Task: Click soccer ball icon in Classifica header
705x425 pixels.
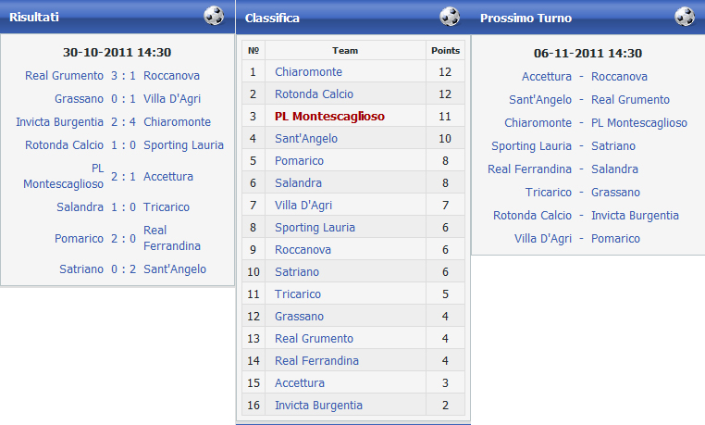Action: 450,17
